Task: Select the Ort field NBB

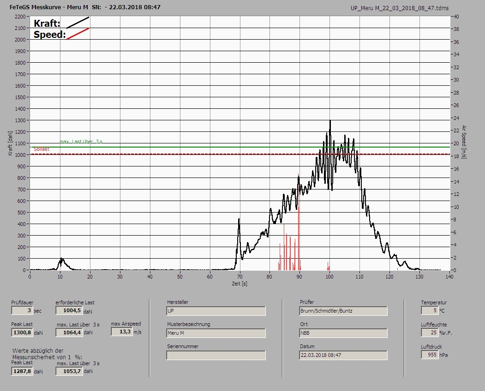Action: click(343, 333)
